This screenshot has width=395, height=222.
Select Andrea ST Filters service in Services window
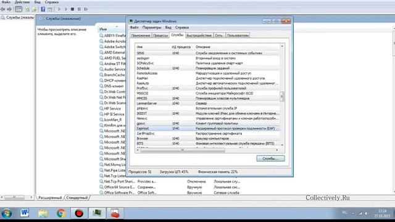[x=112, y=64]
